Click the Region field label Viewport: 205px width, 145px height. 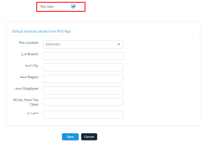(29, 77)
